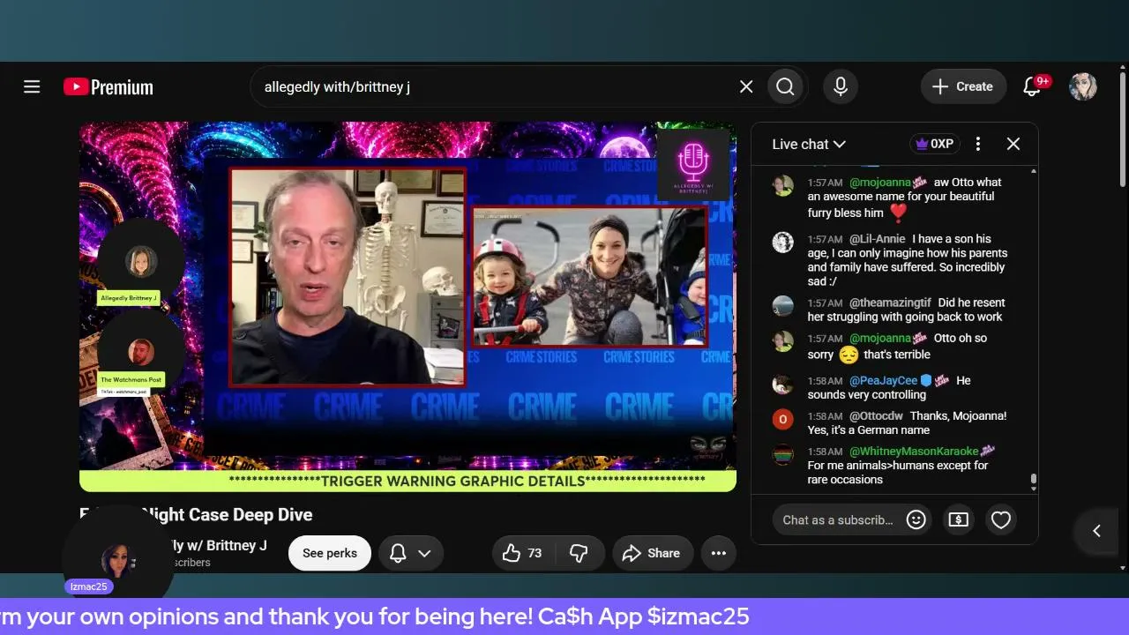Share the video

pos(652,553)
